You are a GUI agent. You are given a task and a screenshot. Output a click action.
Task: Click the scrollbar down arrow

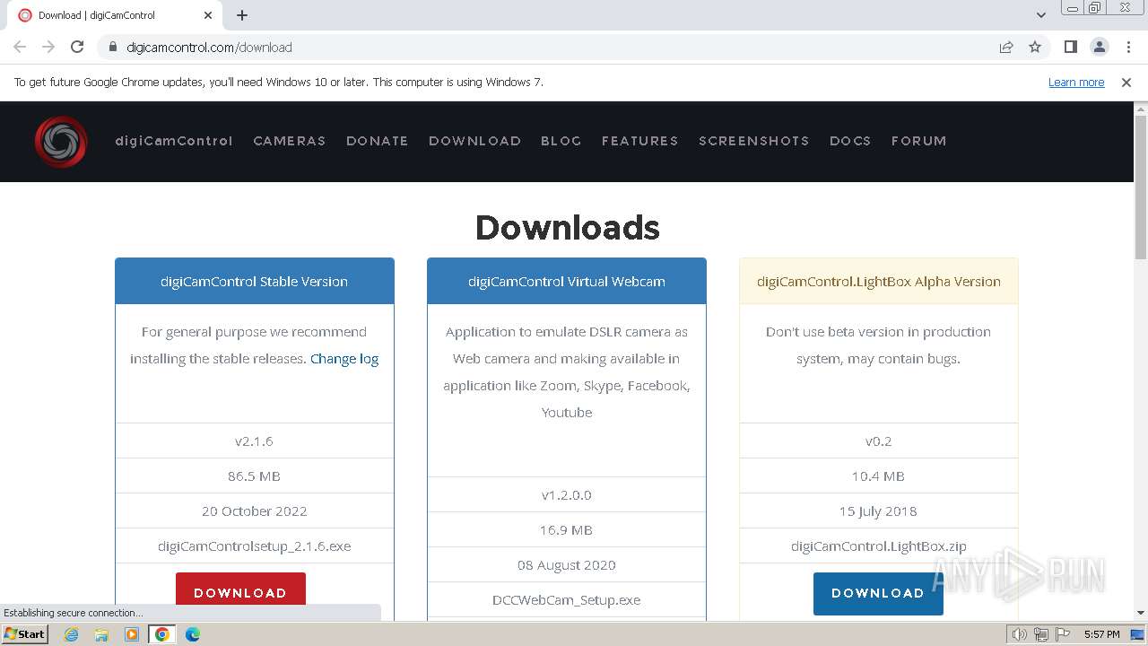[1141, 613]
